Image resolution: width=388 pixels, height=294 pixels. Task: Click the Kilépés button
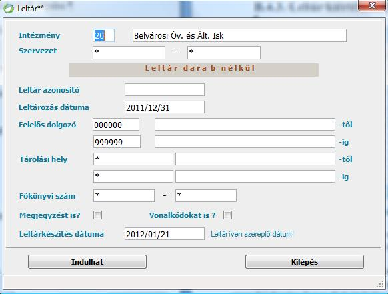coord(305,262)
